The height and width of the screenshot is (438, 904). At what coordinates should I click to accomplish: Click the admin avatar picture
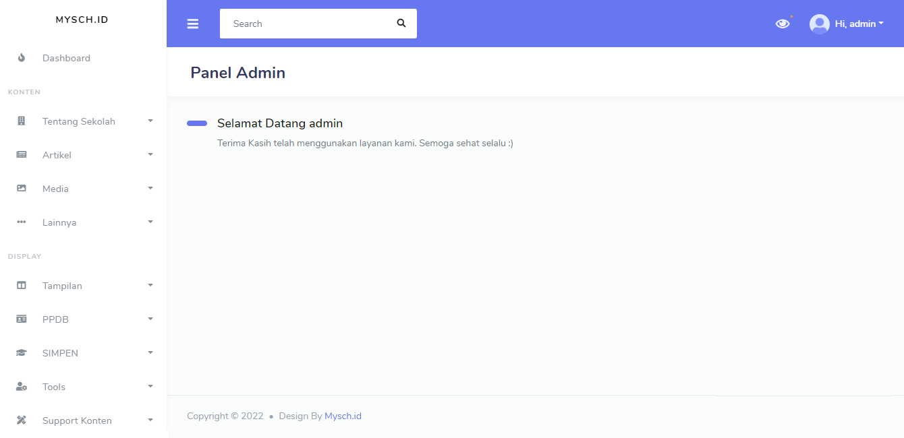[820, 24]
